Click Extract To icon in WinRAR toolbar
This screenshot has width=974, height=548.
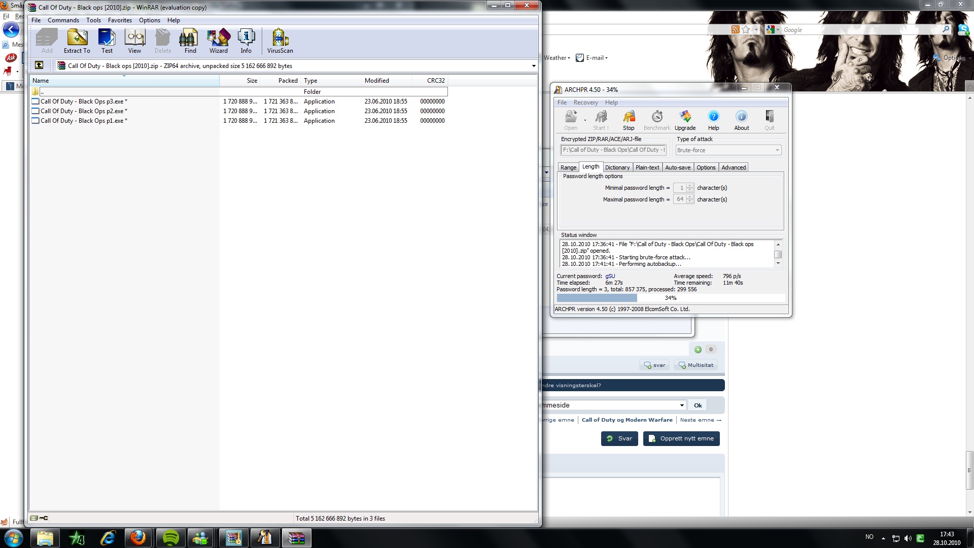click(77, 41)
